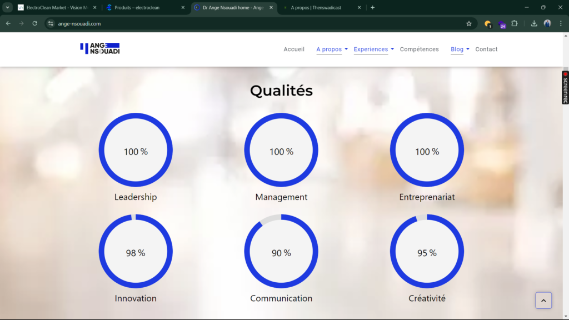The height and width of the screenshot is (320, 569).
Task: Expand the A propos dropdown arrow
Action: point(346,49)
